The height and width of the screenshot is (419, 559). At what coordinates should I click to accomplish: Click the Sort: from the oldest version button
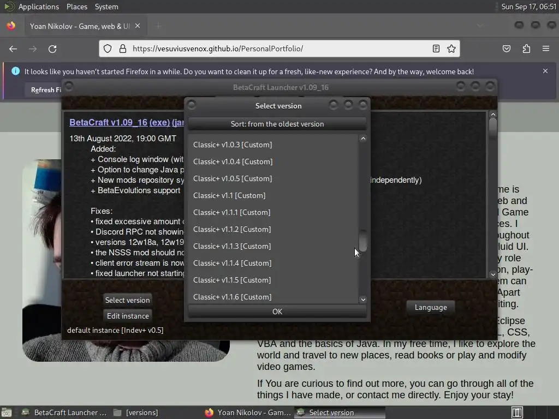click(x=277, y=124)
